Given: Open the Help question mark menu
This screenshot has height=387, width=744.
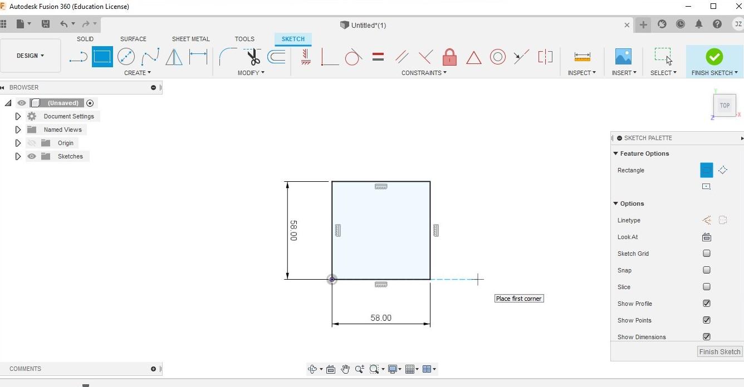Looking at the screenshot, I should pyautogui.click(x=717, y=24).
